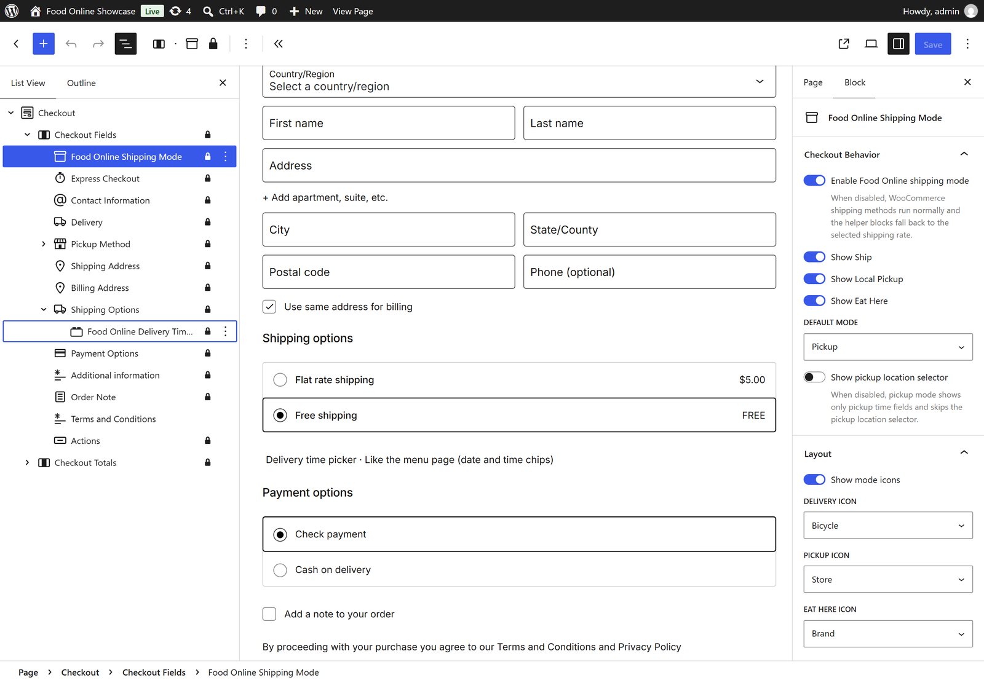Collapse the block toolbar with double chevron

click(279, 44)
